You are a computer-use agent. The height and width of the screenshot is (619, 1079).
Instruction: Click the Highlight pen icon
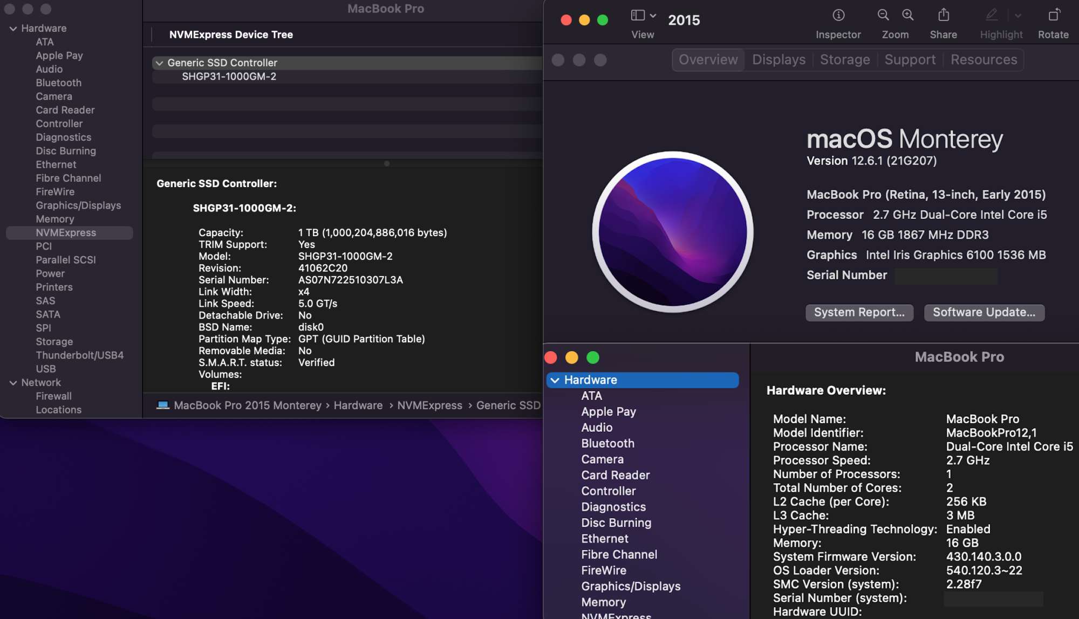[x=992, y=15]
